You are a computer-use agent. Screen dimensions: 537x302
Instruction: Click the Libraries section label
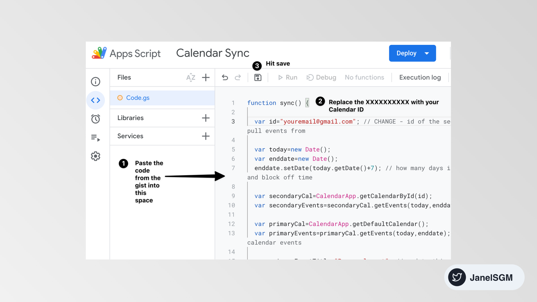[x=130, y=118]
